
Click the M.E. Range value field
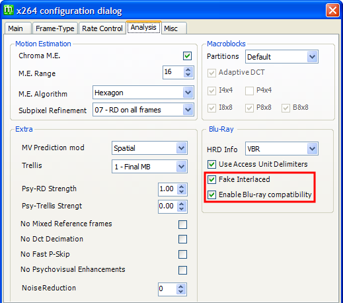173,72
